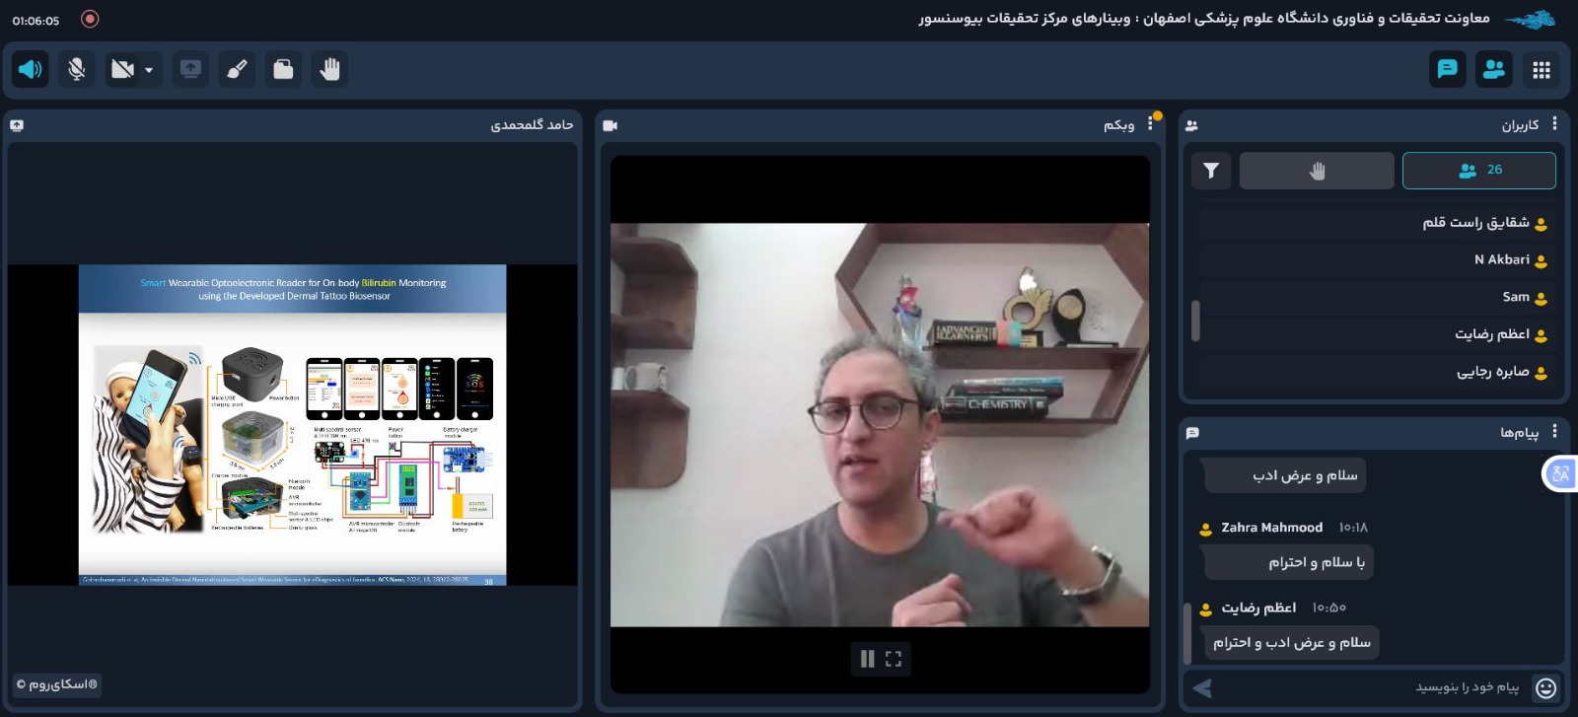
Task: Expand the webcam video to fullscreen
Action: (x=894, y=659)
